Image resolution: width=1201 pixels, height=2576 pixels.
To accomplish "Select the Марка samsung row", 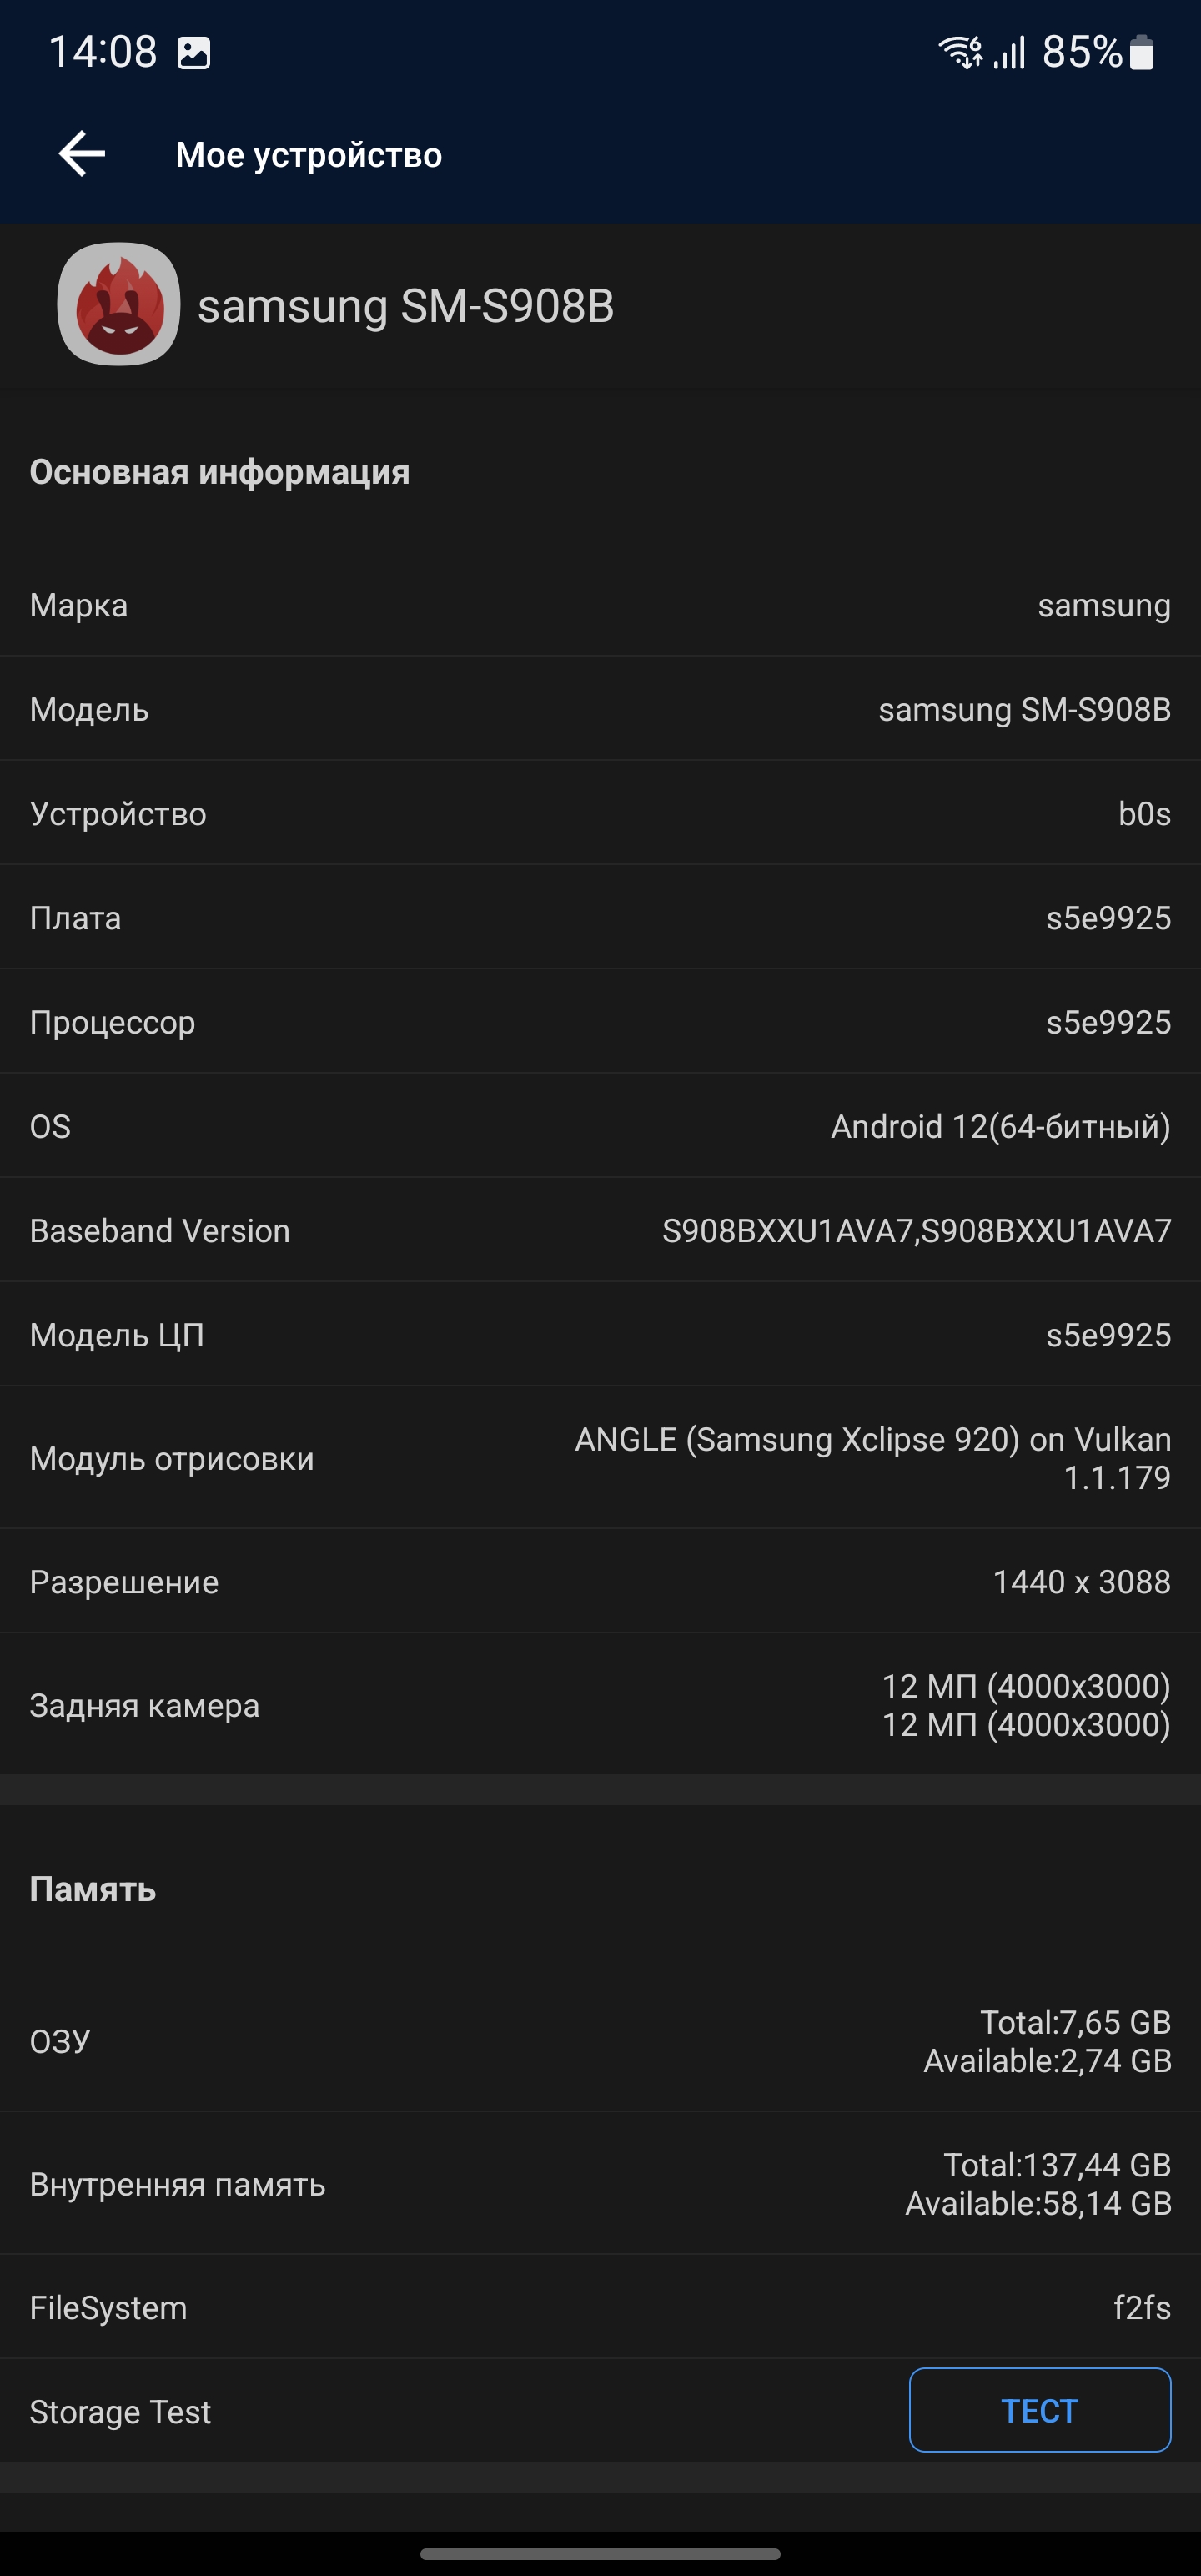I will click(x=600, y=606).
